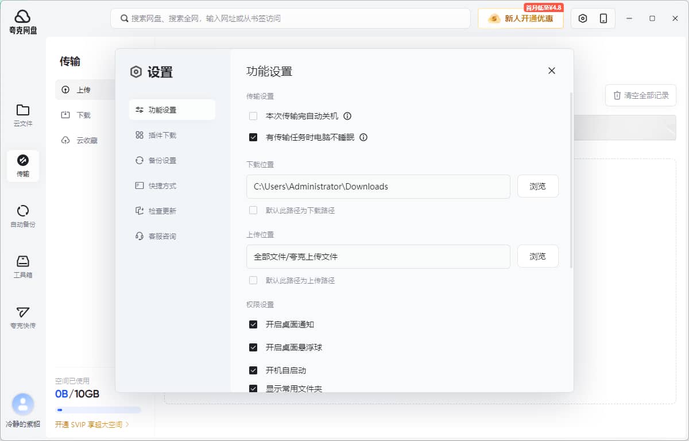The height and width of the screenshot is (441, 689).
Task: Click the 权限设置 section heading
Action: pos(260,304)
